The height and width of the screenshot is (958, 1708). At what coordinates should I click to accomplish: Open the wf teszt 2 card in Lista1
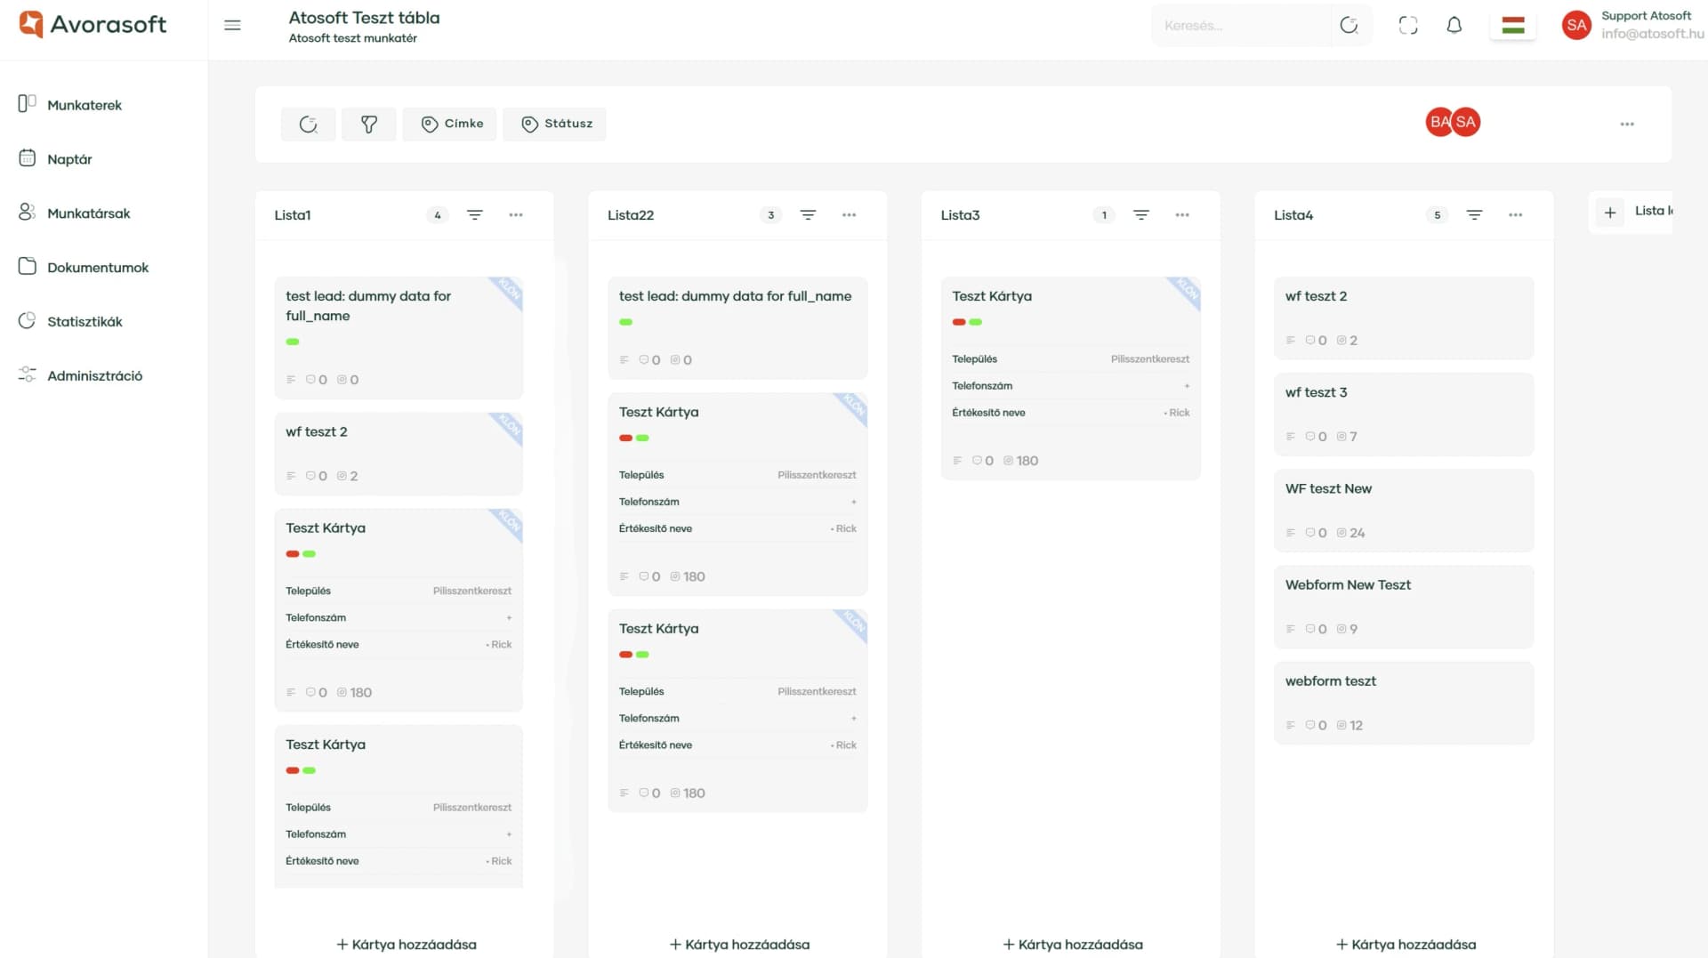[x=399, y=454]
